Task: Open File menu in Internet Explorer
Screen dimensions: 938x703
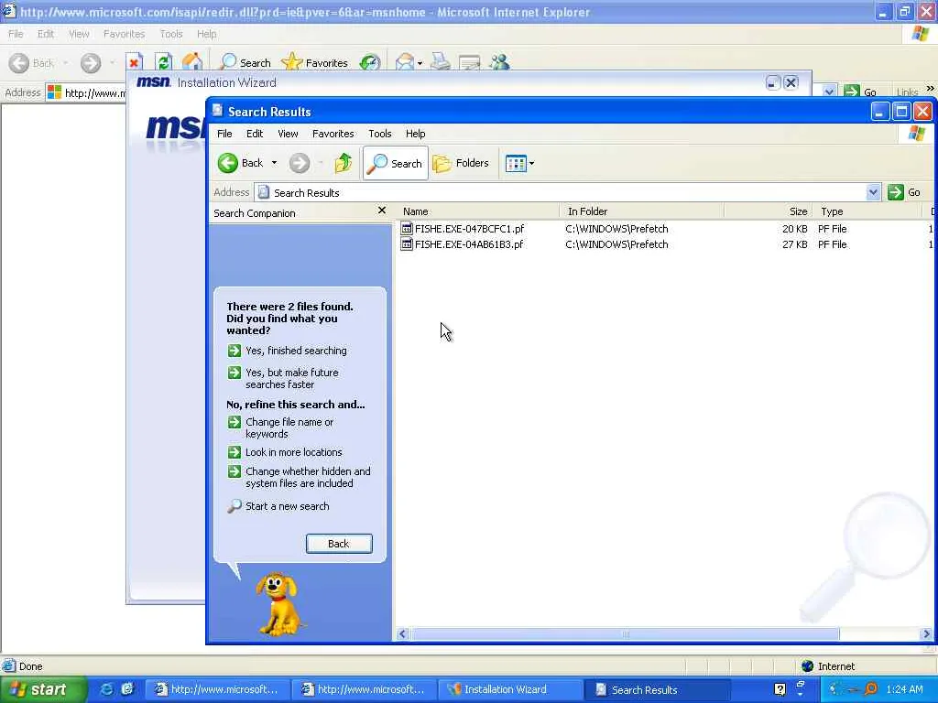Action: (16, 34)
